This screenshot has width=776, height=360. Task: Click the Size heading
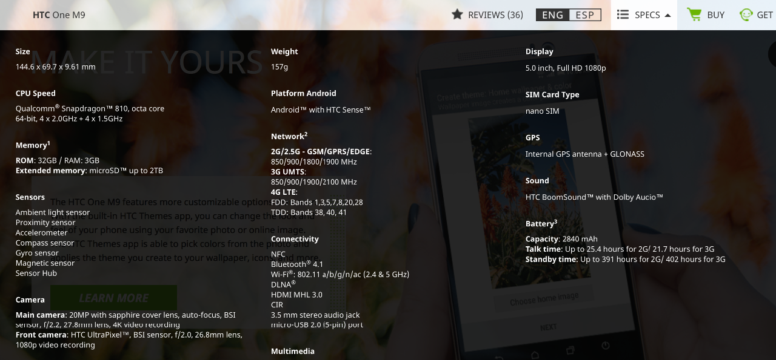coord(23,51)
